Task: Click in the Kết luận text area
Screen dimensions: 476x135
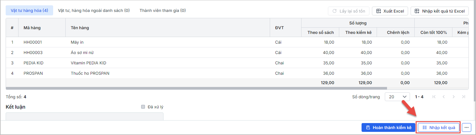Action: (x=85, y=116)
